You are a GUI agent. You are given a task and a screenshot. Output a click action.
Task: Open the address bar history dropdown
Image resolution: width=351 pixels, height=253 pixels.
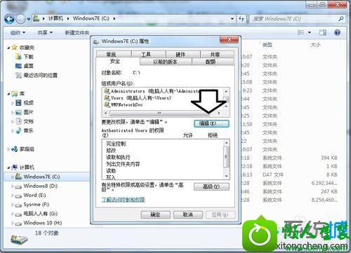pos(232,19)
